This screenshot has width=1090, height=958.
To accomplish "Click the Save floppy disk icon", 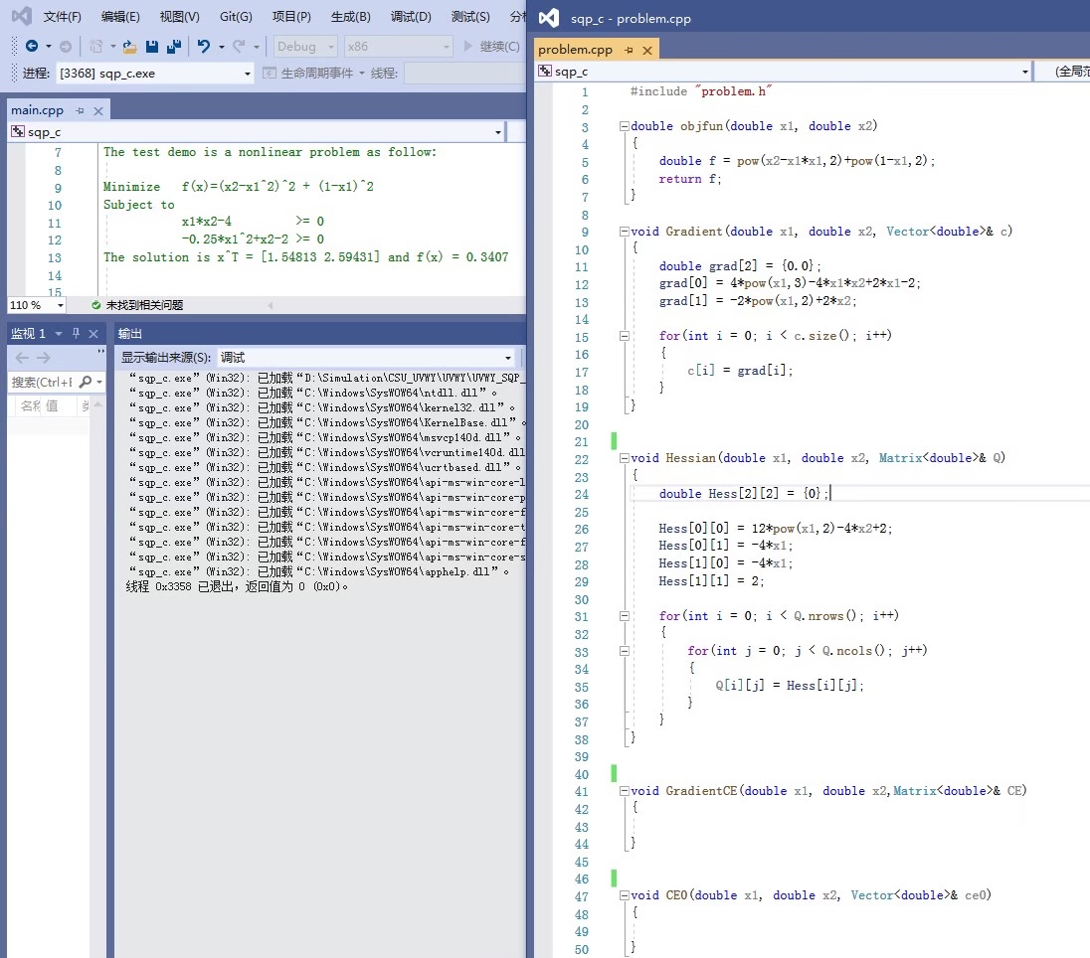I will 151,47.
